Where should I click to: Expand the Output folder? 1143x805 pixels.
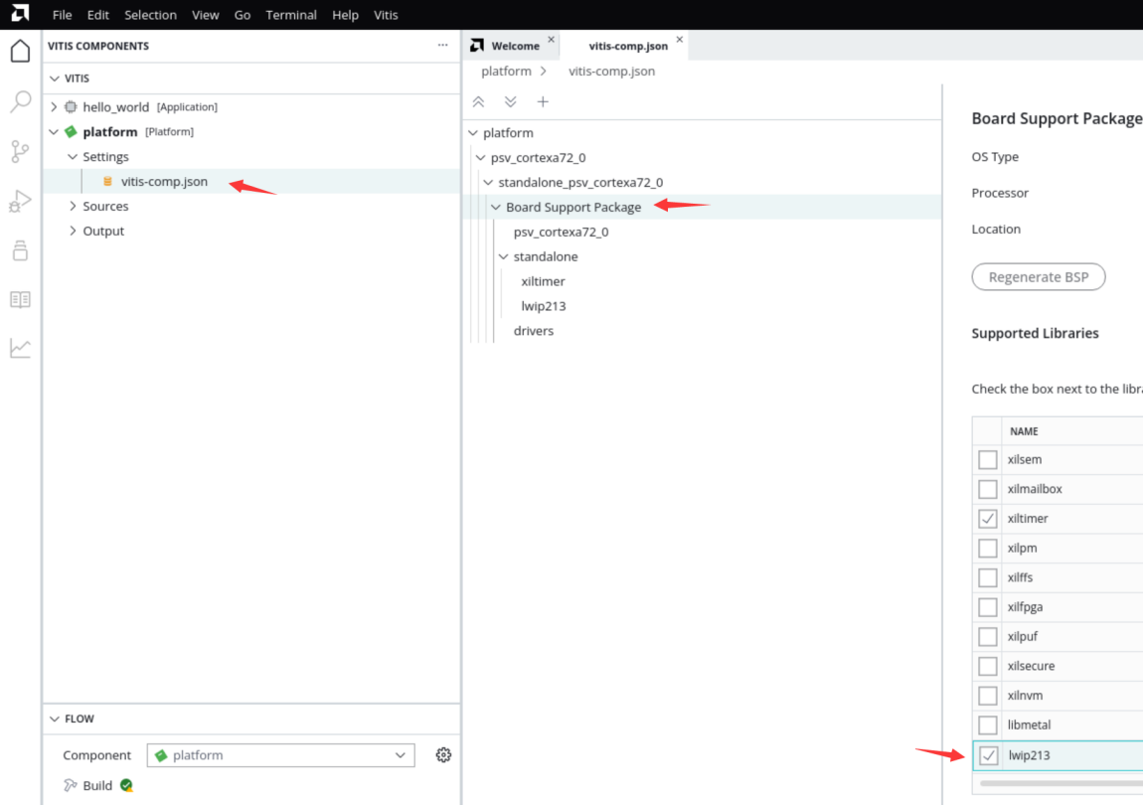[x=73, y=232]
